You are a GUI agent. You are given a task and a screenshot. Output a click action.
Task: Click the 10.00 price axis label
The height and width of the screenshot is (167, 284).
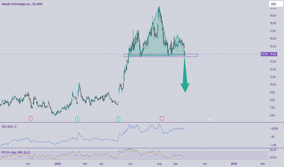tap(273, 84)
